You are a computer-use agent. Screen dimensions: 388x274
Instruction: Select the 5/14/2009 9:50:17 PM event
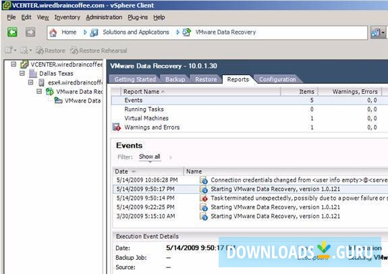(x=250, y=189)
